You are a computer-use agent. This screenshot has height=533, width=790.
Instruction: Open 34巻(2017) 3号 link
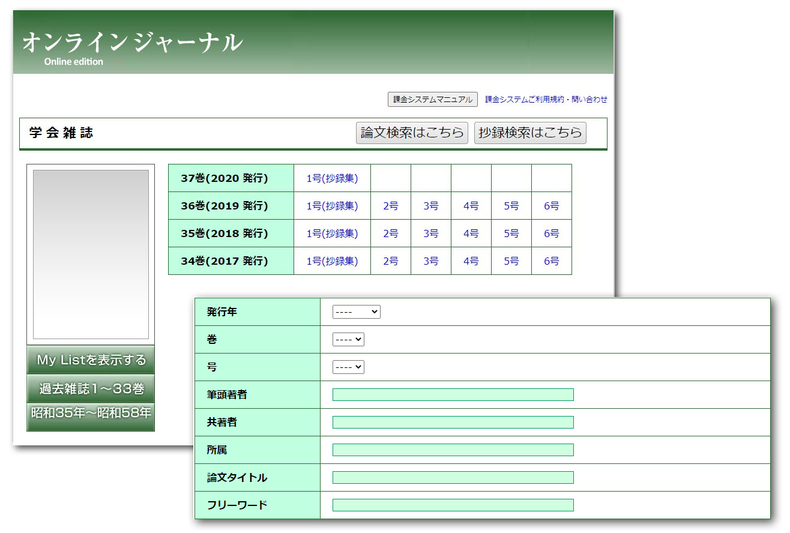coord(431,261)
